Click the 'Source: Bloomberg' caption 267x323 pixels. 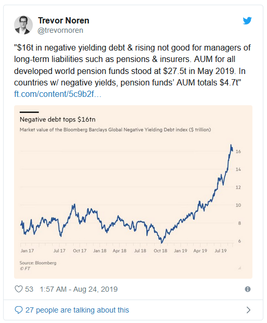pos(38,263)
